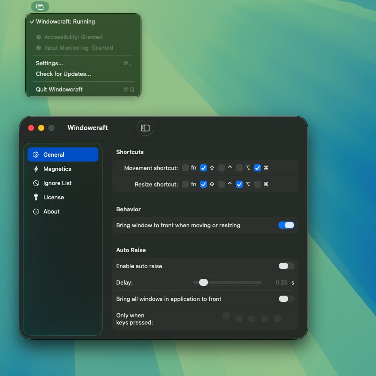Enable auto raise

point(286,266)
